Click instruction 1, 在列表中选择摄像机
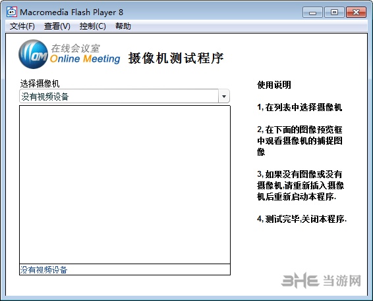Screen dimensions: 373x301 (300, 107)
